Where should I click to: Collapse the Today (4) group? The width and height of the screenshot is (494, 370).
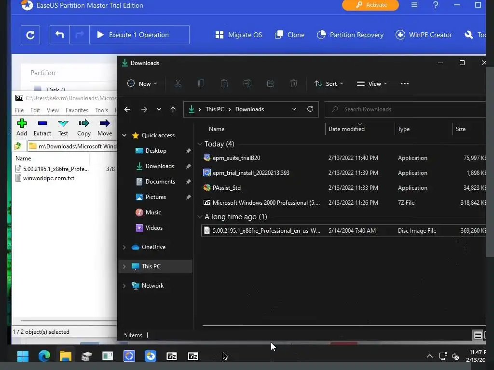[199, 144]
